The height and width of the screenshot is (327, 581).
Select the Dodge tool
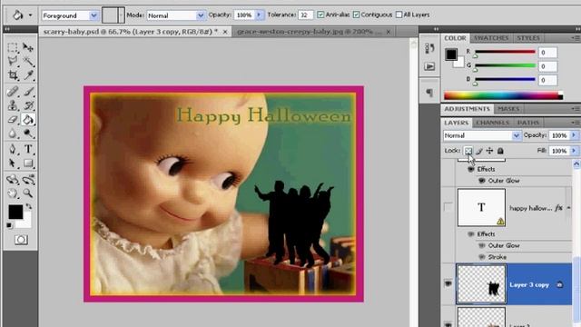(x=28, y=134)
